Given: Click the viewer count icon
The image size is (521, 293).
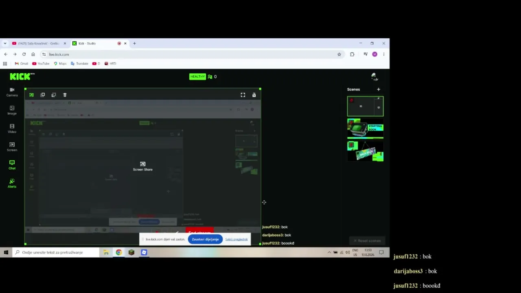Looking at the screenshot, I should [210, 77].
